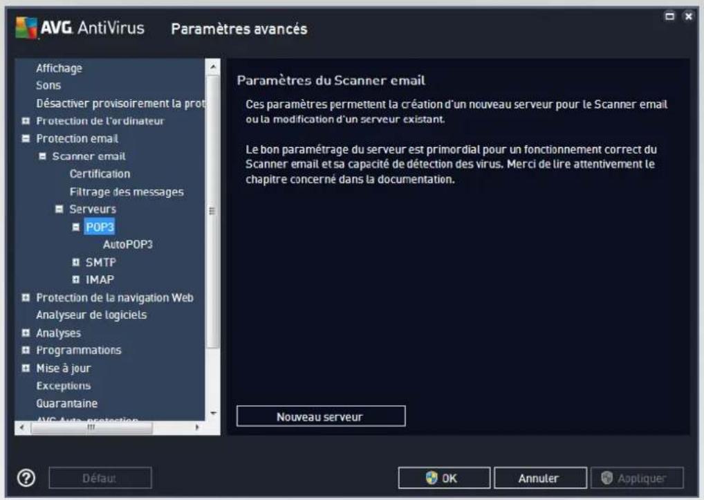This screenshot has width=704, height=500.
Task: Select Programmations tree label
Action: coord(79,350)
